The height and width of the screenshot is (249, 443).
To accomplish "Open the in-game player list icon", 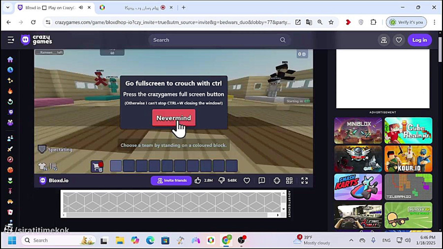I will coord(53,166).
